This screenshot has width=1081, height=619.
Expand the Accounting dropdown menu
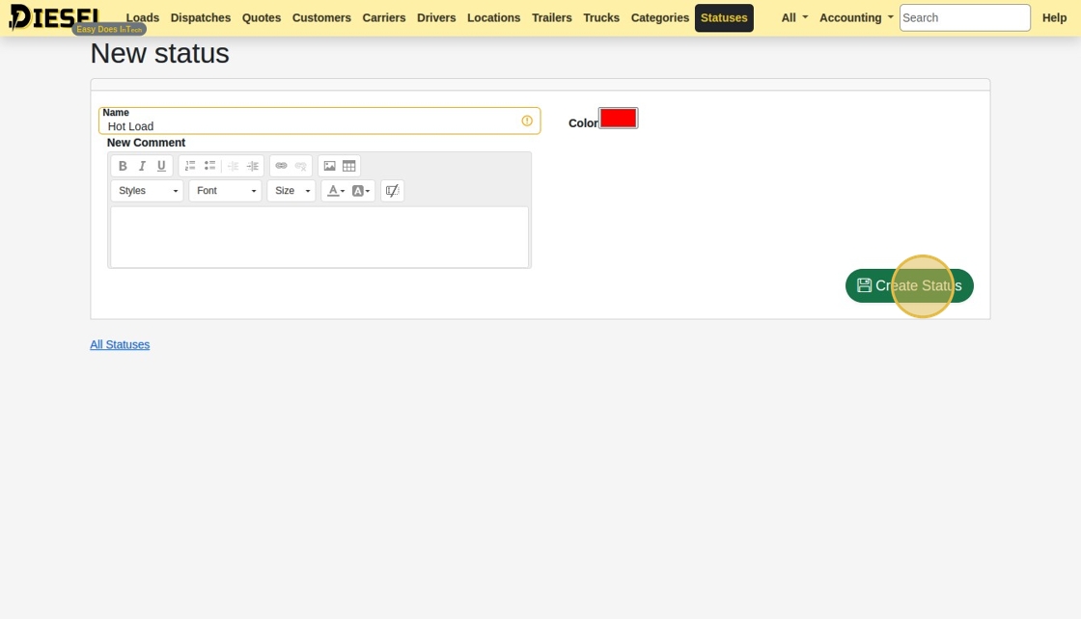(856, 18)
